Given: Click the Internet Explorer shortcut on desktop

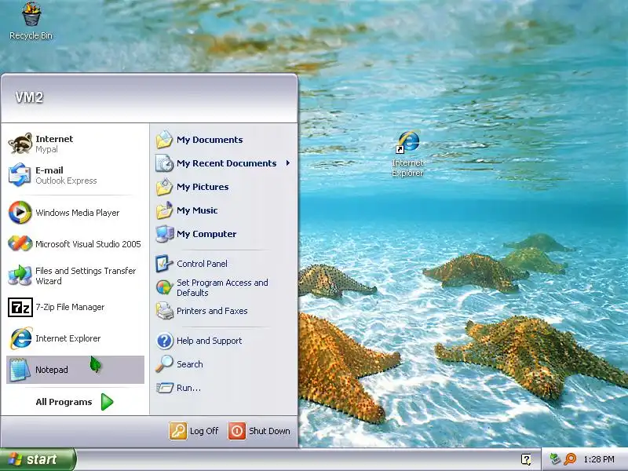Looking at the screenshot, I should point(407,153).
